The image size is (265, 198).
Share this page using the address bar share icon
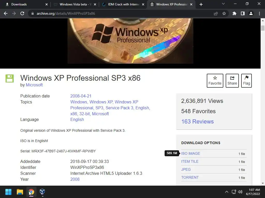pos(216,13)
